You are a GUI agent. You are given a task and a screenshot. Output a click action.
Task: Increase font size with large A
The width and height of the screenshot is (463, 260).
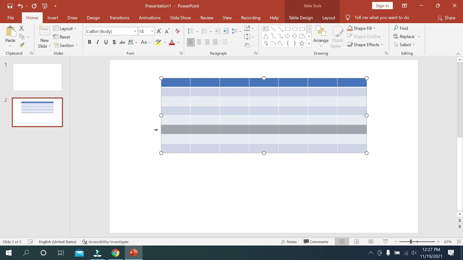[159, 31]
